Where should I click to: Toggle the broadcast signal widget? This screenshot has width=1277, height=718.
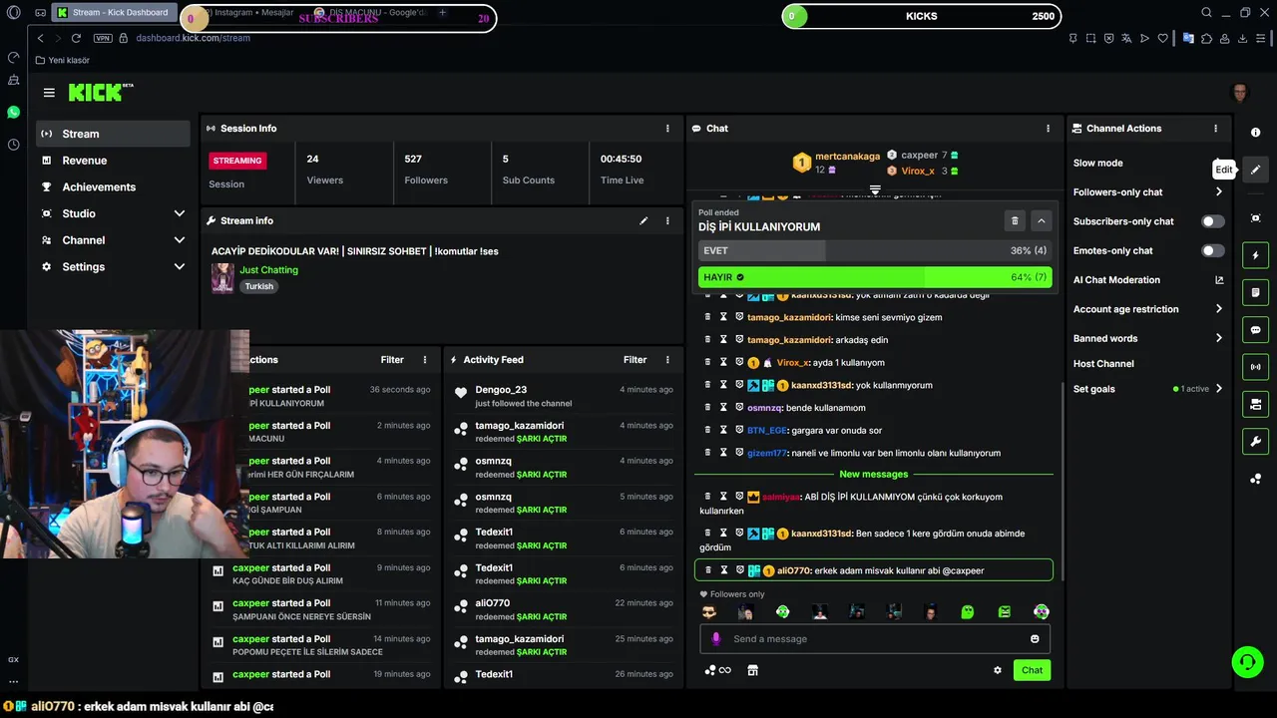click(1255, 367)
